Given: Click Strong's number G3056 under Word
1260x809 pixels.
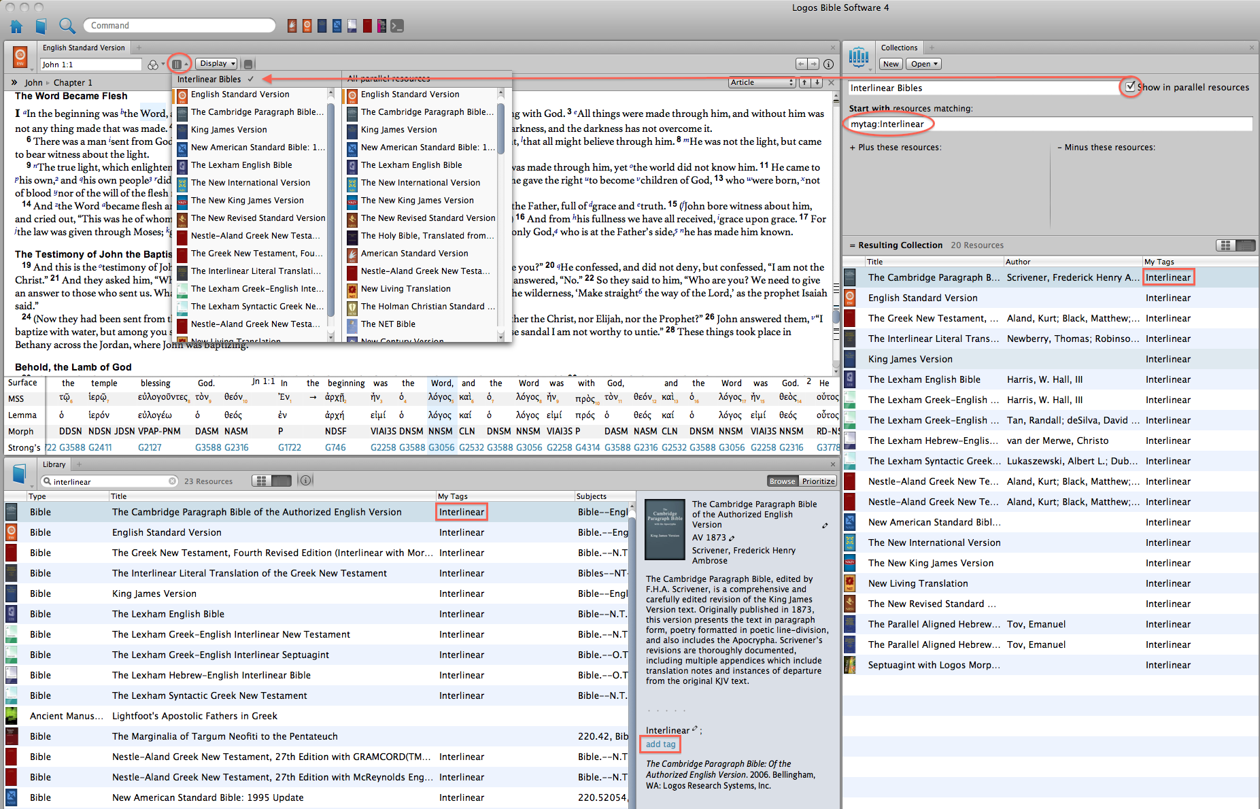Looking at the screenshot, I should [441, 448].
